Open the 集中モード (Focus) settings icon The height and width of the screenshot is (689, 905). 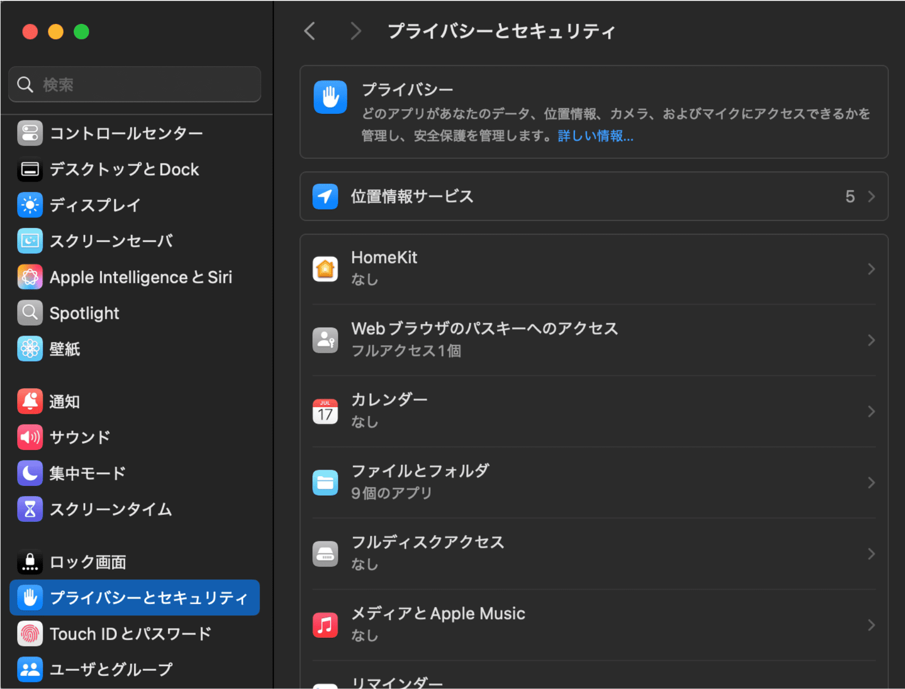29,473
